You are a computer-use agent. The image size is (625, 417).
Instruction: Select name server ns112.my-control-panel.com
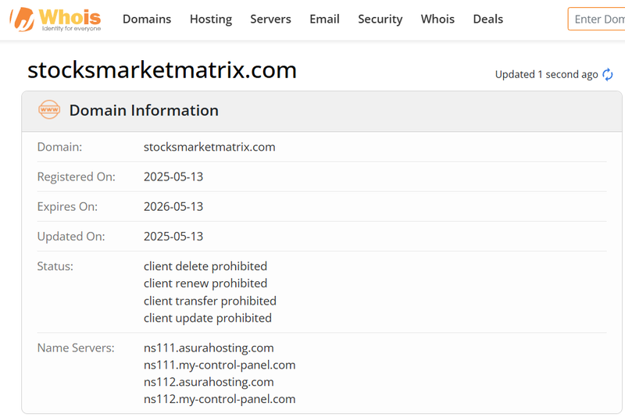(x=220, y=399)
